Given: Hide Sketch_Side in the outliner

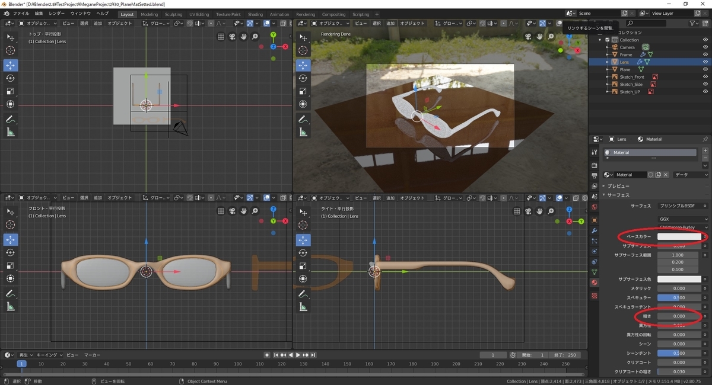Looking at the screenshot, I should [705, 84].
